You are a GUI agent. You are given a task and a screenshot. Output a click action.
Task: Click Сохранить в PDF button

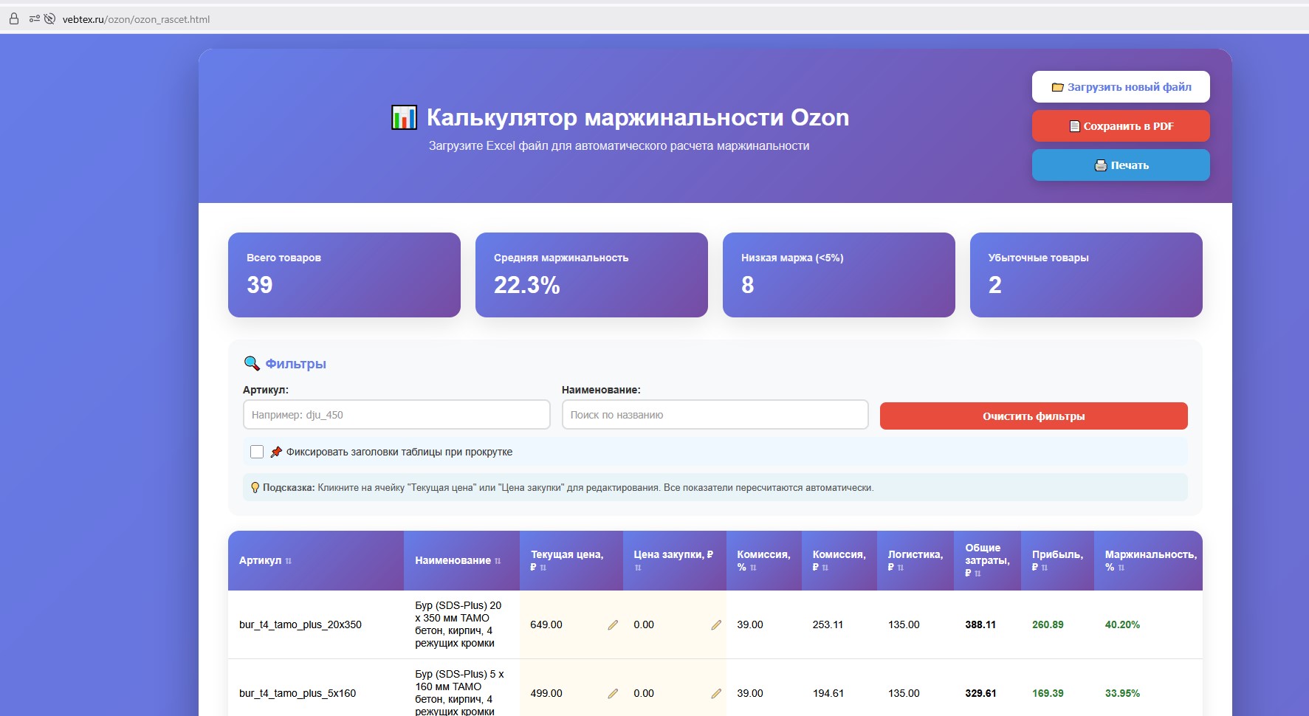tap(1121, 125)
